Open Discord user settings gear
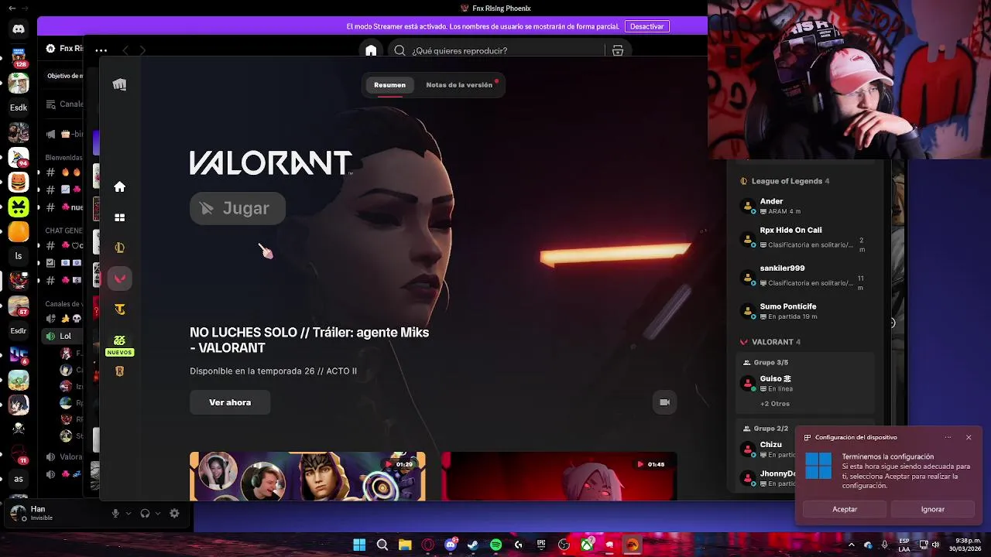Viewport: 991px width, 557px height. click(174, 513)
